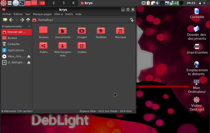Open the Corbeille desktop icon

tap(197, 13)
